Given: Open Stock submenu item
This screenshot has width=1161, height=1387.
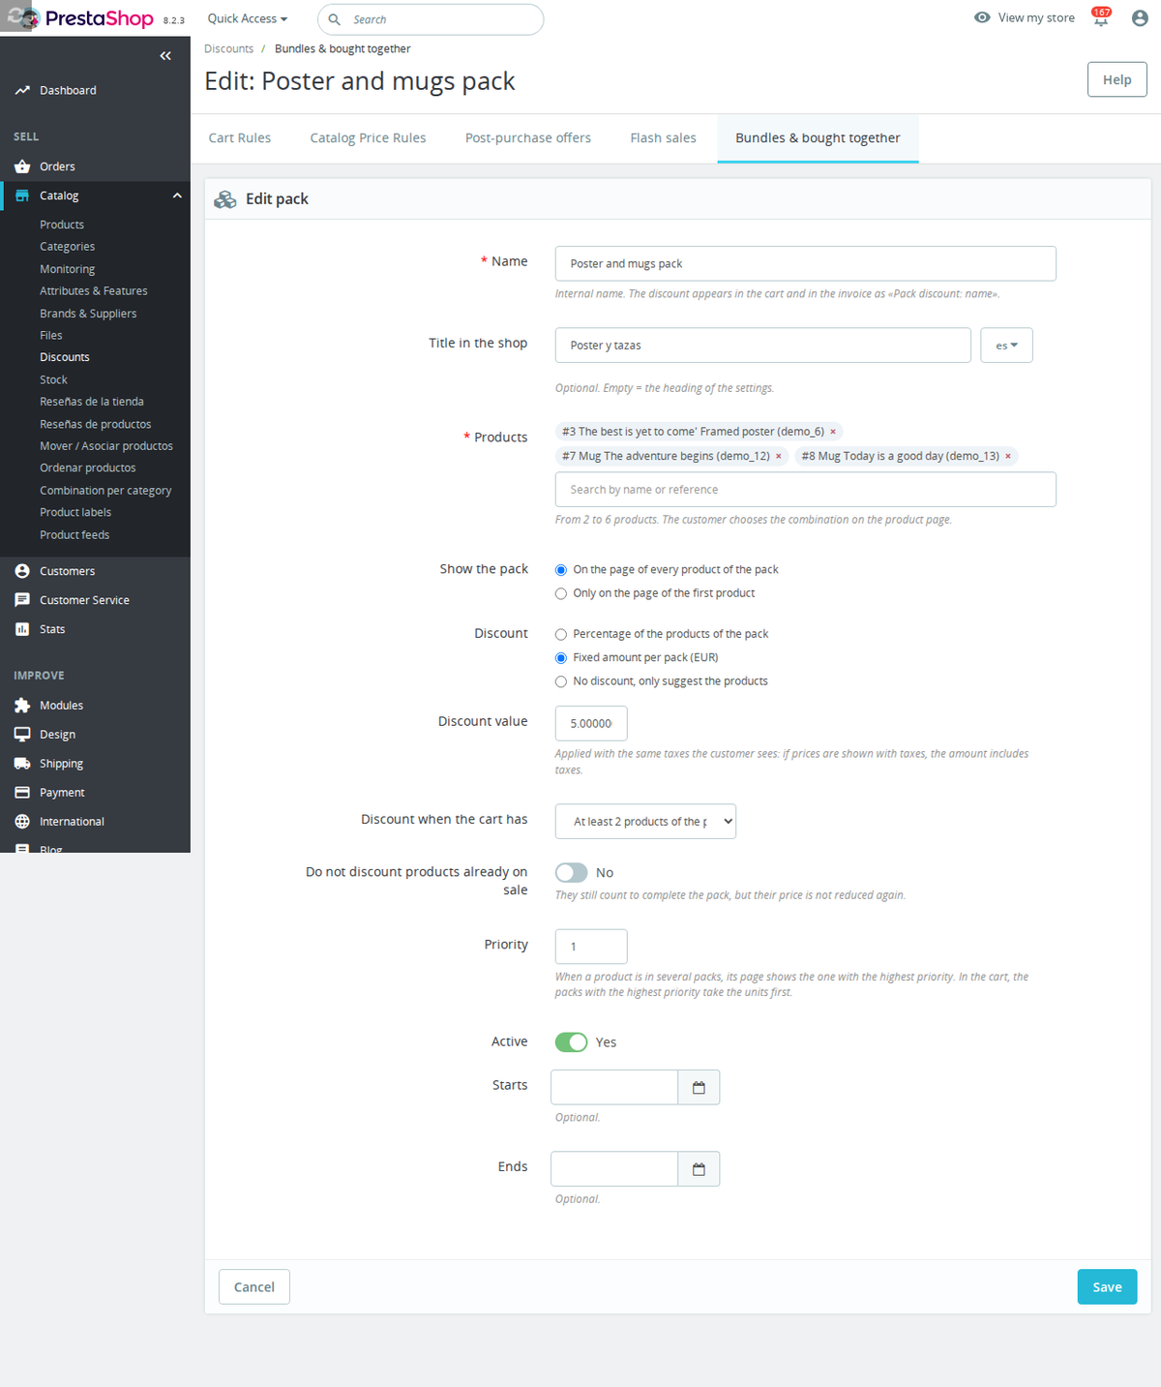Looking at the screenshot, I should (53, 380).
